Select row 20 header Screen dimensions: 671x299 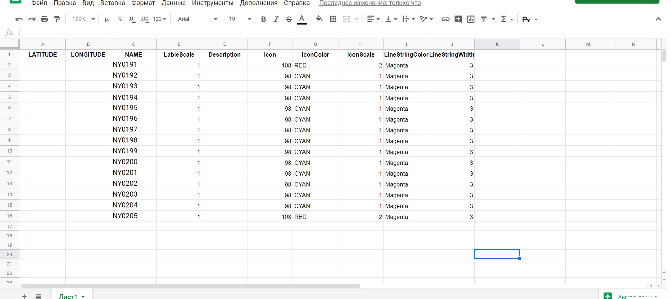(10, 254)
